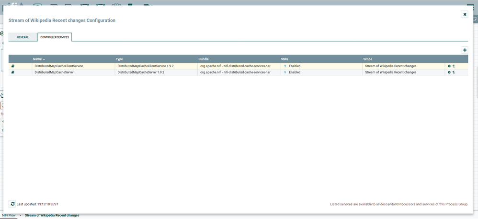478x219 pixels.
Task: Switch to the General tab
Action: click(x=23, y=37)
